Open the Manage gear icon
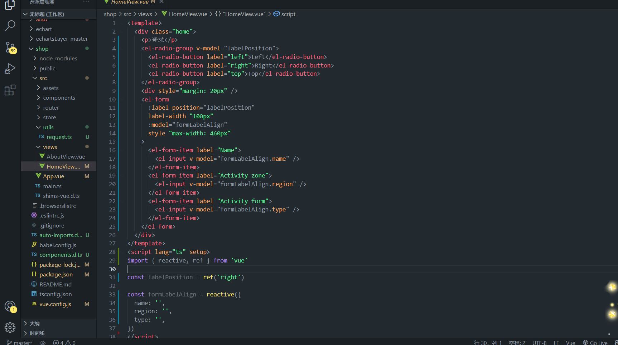This screenshot has height=345, width=618. tap(10, 327)
